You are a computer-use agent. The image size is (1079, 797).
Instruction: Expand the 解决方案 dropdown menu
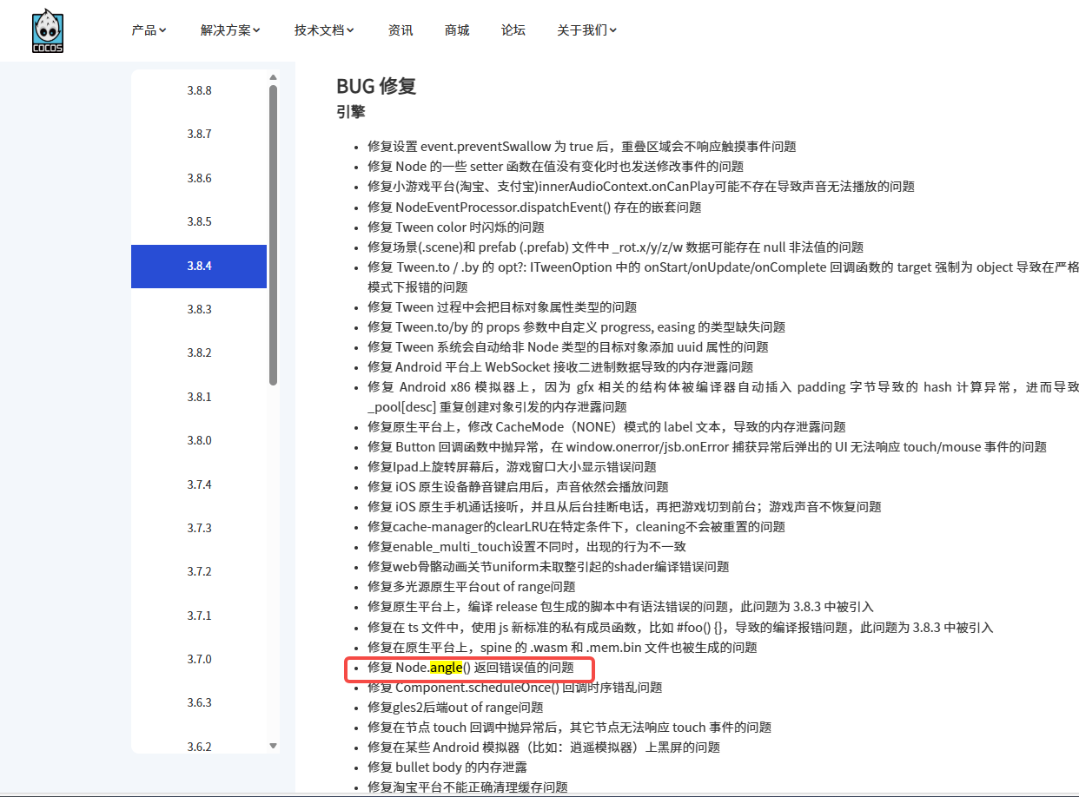230,30
